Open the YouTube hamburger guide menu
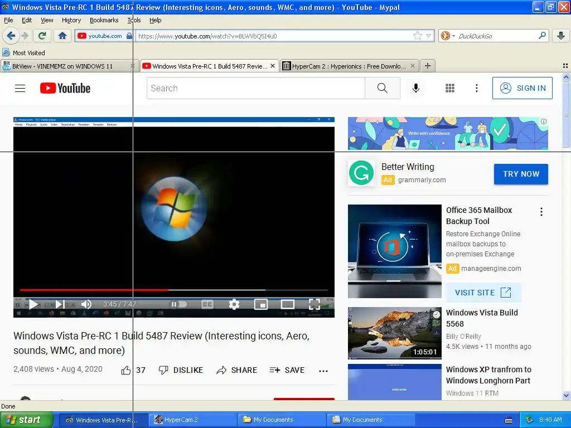Viewport: 571px width, 428px height. coord(20,88)
